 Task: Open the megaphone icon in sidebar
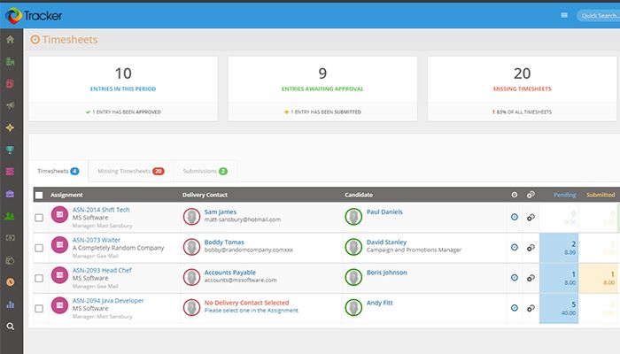[x=11, y=105]
